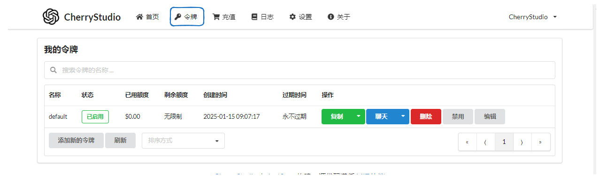Screen dimensions: 599x179
Task: Click the CherryStudio logo icon
Action: click(x=51, y=17)
